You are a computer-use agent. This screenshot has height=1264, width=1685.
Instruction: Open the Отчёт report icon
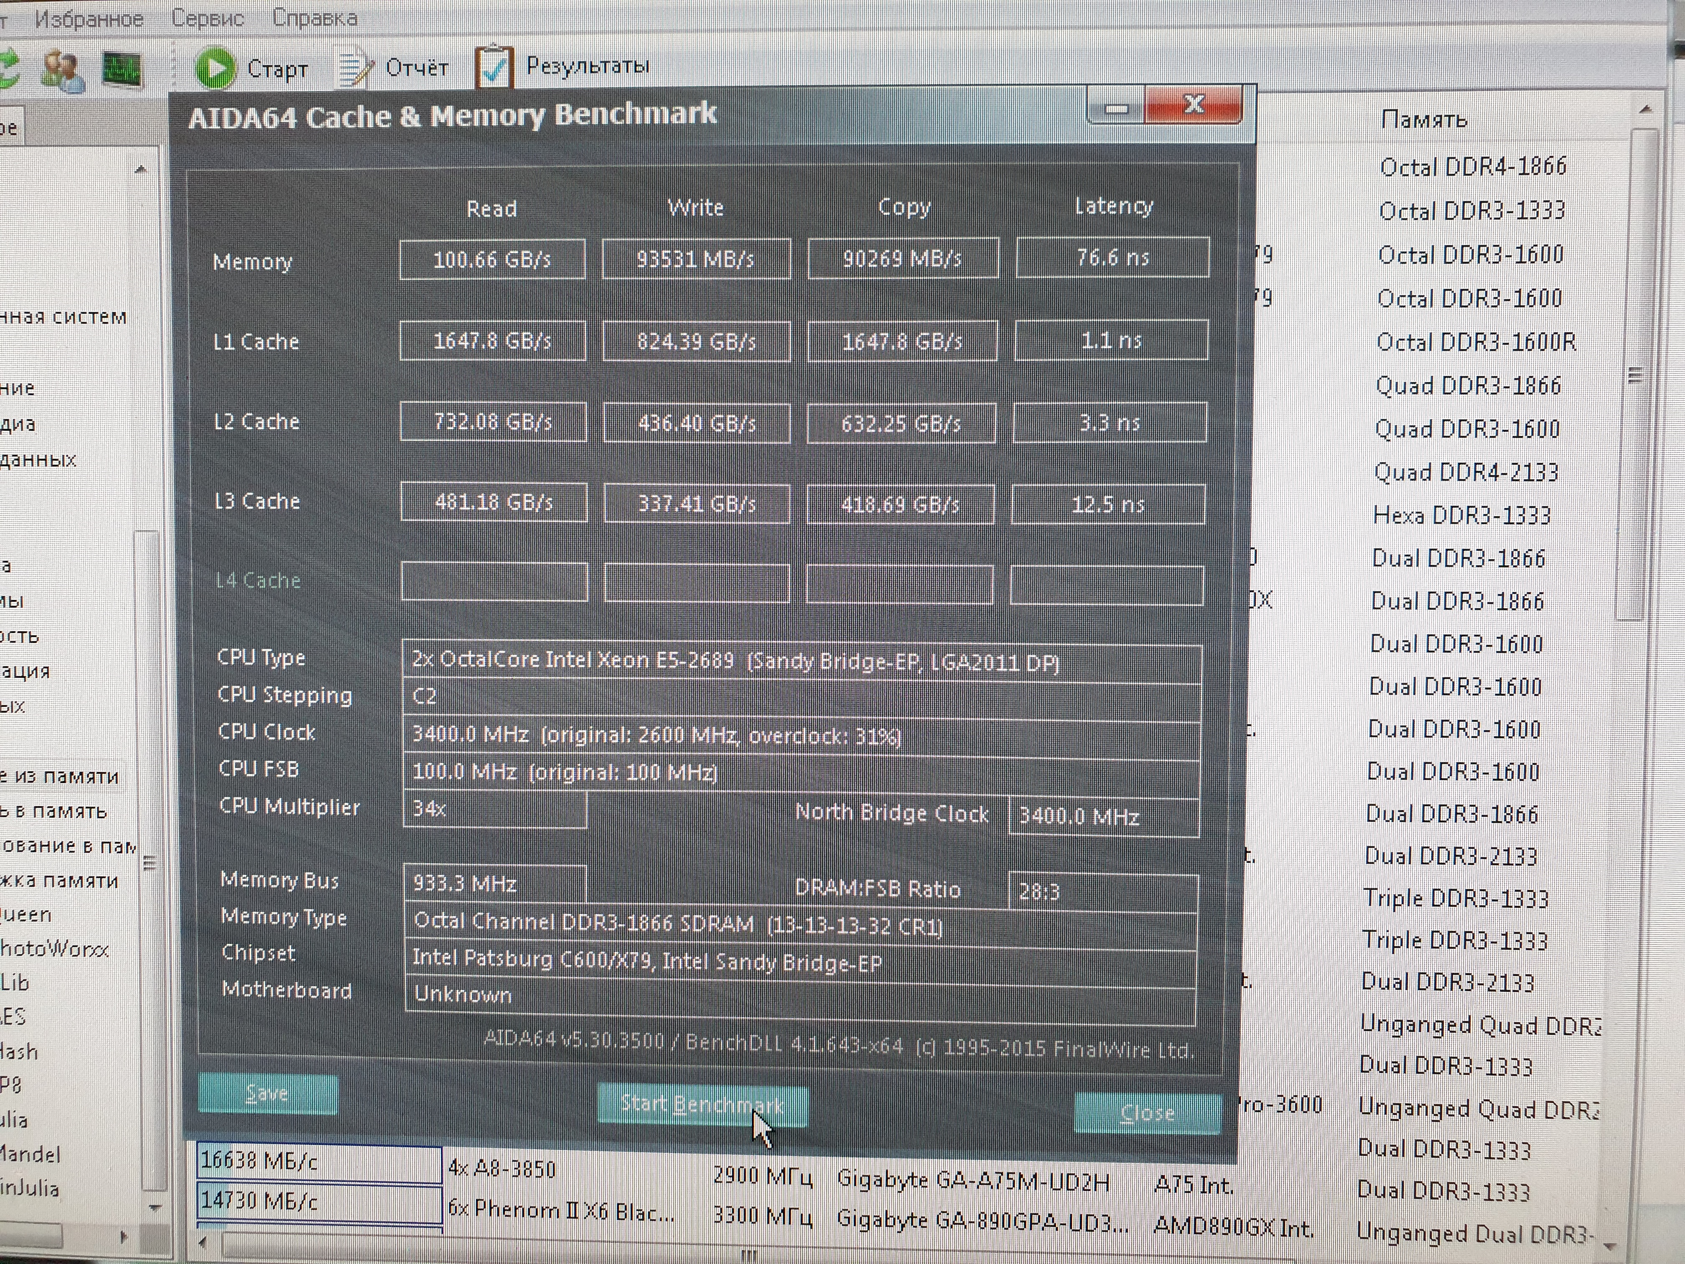coord(355,69)
